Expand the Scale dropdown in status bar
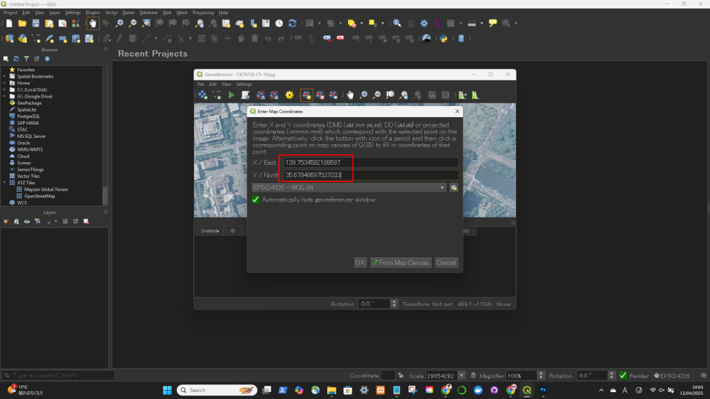Viewport: 710px width, 399px height. coord(462,375)
